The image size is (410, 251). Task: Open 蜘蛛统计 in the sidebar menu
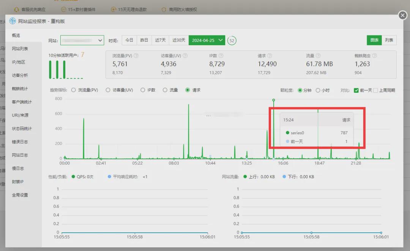point(20,89)
